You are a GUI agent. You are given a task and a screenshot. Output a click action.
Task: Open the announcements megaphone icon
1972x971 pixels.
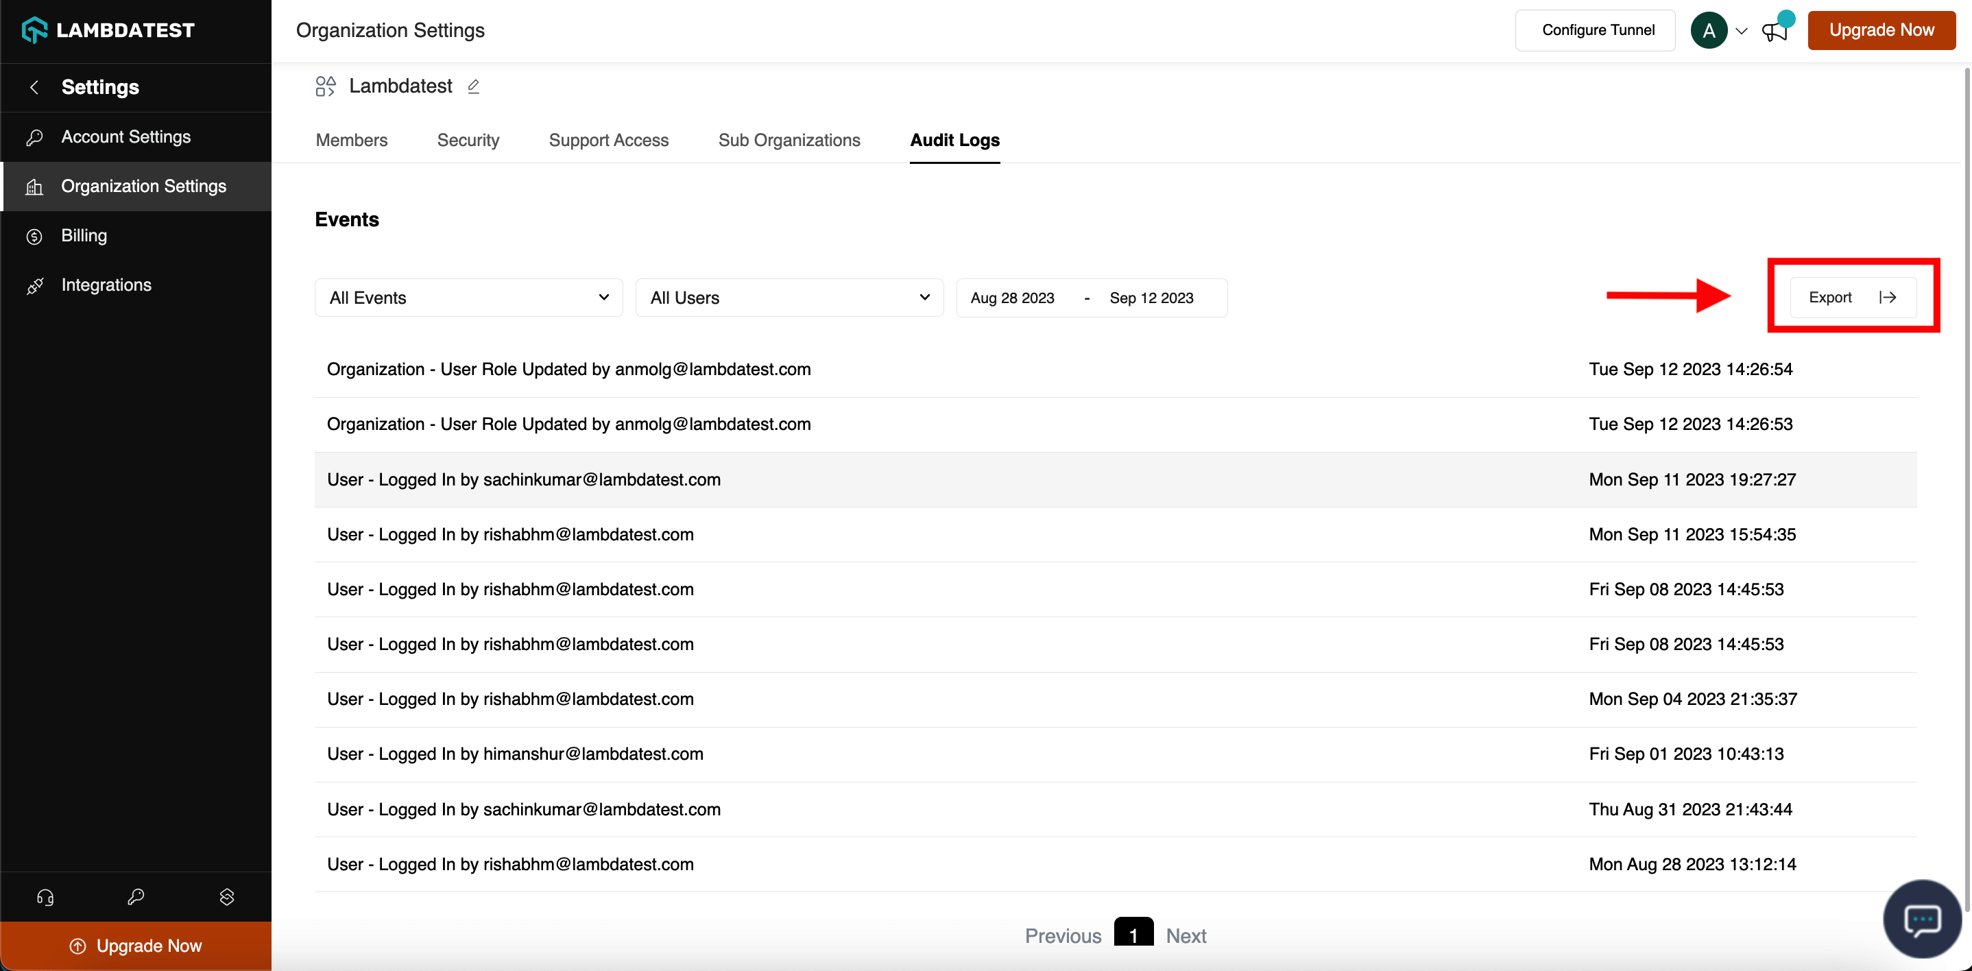coord(1774,32)
